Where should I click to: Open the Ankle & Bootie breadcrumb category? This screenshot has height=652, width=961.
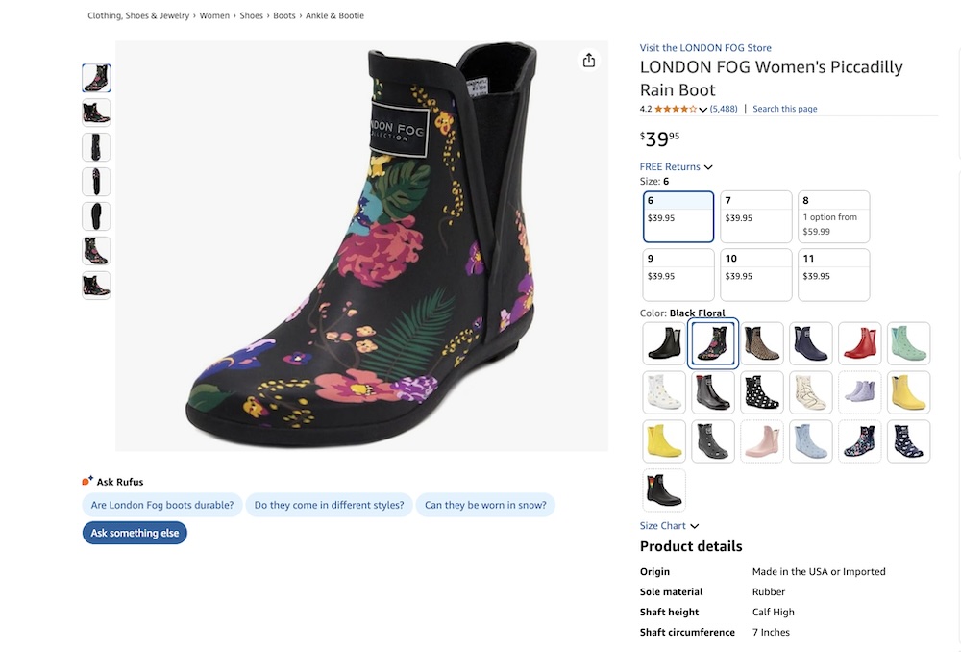pyautogui.click(x=334, y=15)
